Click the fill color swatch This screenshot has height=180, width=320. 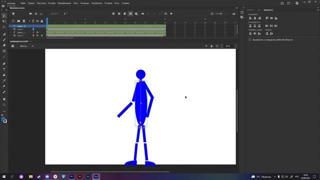click(x=3, y=119)
